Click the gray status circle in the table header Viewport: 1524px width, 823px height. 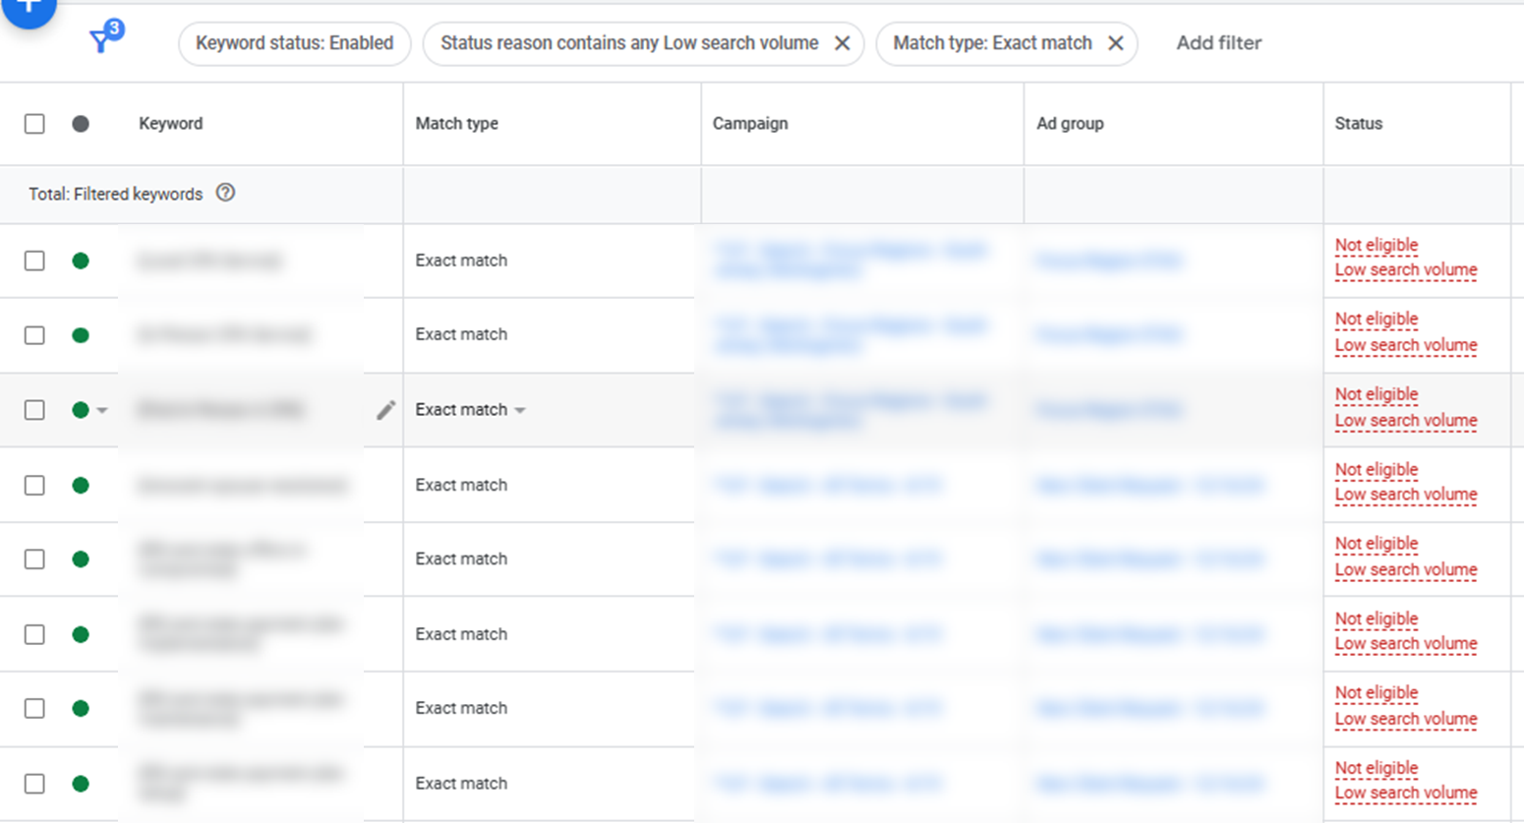tap(83, 123)
